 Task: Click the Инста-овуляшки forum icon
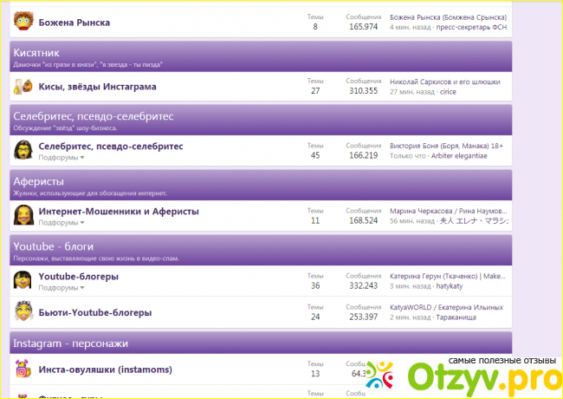pyautogui.click(x=23, y=369)
